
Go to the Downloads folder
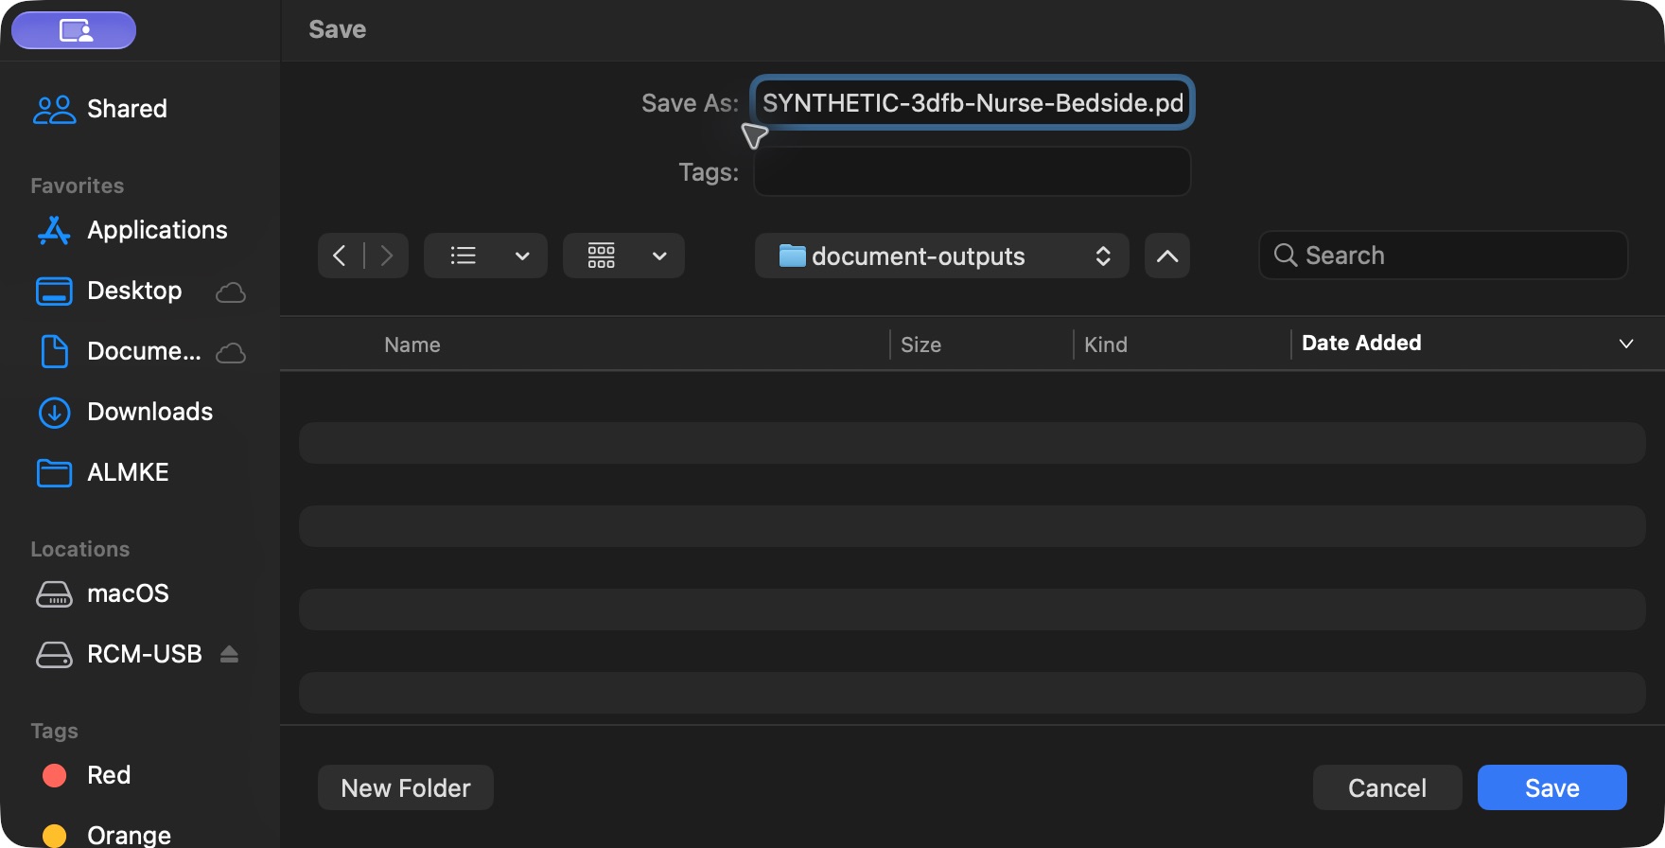pyautogui.click(x=125, y=412)
